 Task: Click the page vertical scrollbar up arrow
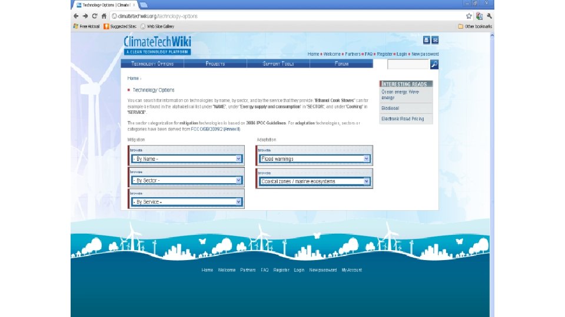click(492, 36)
